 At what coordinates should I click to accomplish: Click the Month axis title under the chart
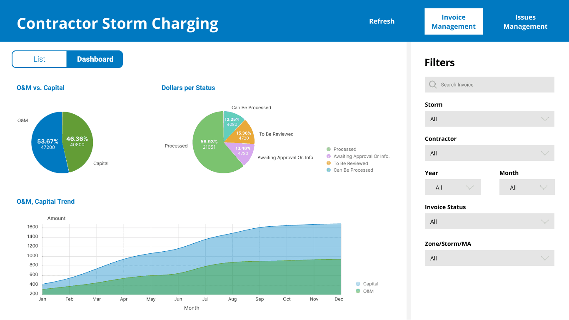tap(192, 308)
